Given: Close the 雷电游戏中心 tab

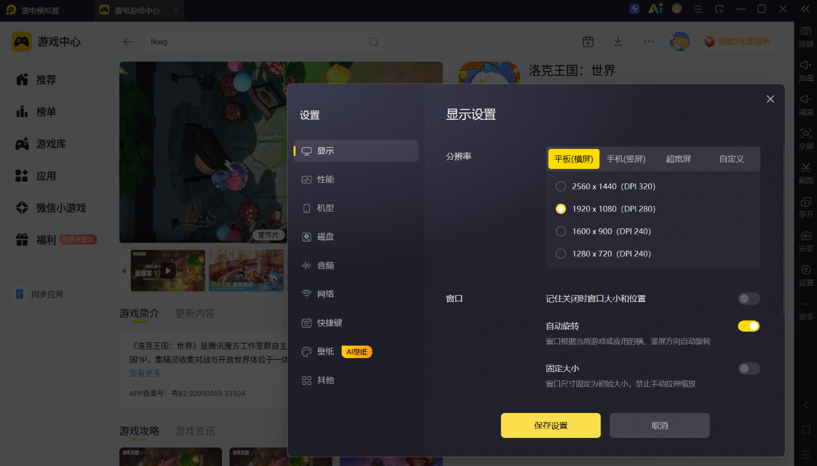Looking at the screenshot, I should tap(176, 11).
